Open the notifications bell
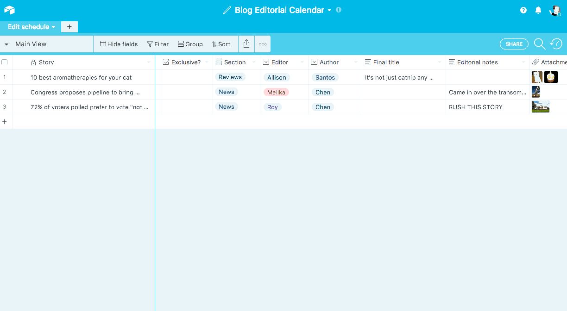Image resolution: width=567 pixels, height=311 pixels. click(538, 10)
